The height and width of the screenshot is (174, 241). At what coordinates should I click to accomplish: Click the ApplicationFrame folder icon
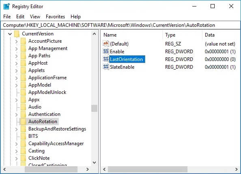coord(23,78)
